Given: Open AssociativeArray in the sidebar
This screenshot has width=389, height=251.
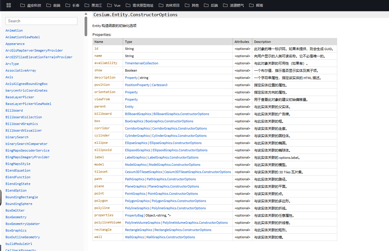Looking at the screenshot, I should click(x=21, y=70).
